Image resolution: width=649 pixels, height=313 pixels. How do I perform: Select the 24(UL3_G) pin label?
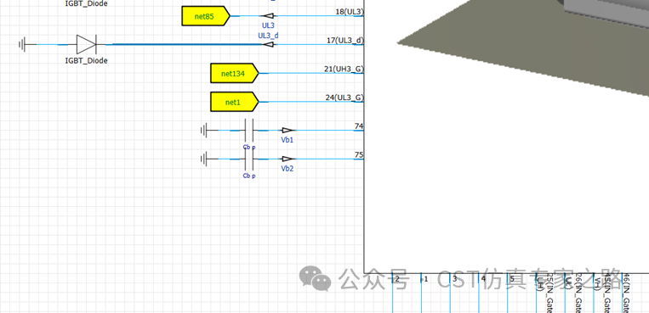tap(344, 98)
